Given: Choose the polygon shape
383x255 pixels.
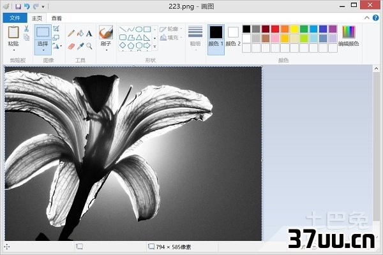Looking at the screenshot, I should click(131, 38).
